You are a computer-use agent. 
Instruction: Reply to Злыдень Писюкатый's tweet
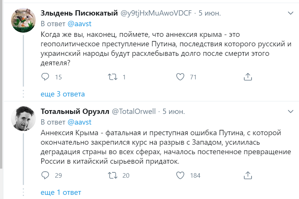45,77
